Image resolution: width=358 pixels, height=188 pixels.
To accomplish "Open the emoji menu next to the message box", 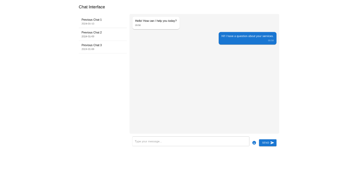I will tap(254, 143).
